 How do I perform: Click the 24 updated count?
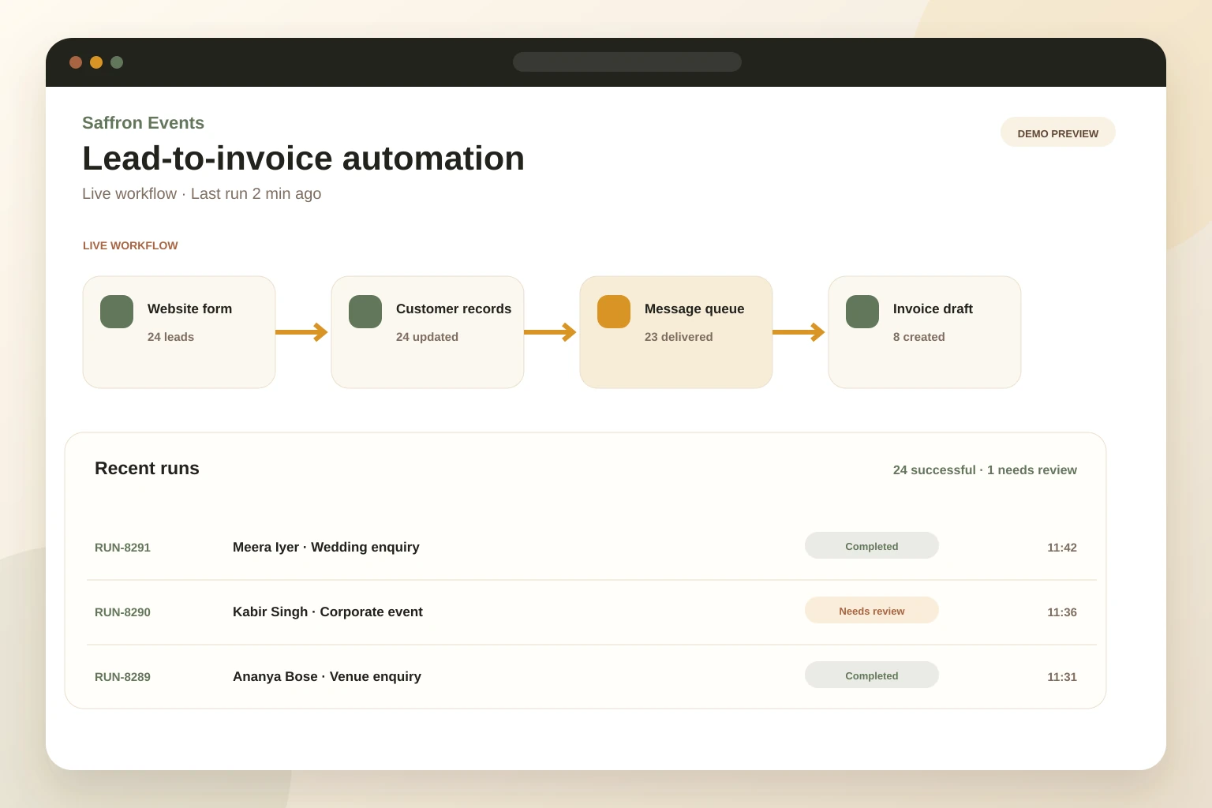pyautogui.click(x=427, y=337)
